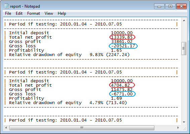
Task: Click 'Initial deposit' label in first report
Action: pyautogui.click(x=29, y=33)
